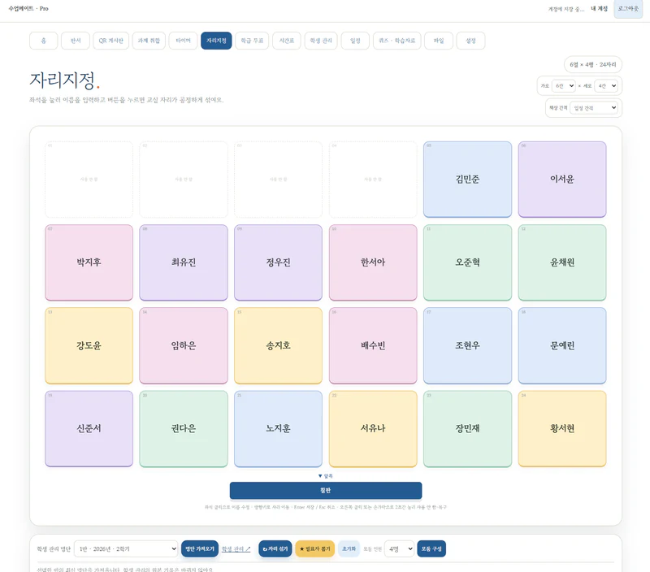Open the 세로 row count dropdown

pyautogui.click(x=606, y=86)
